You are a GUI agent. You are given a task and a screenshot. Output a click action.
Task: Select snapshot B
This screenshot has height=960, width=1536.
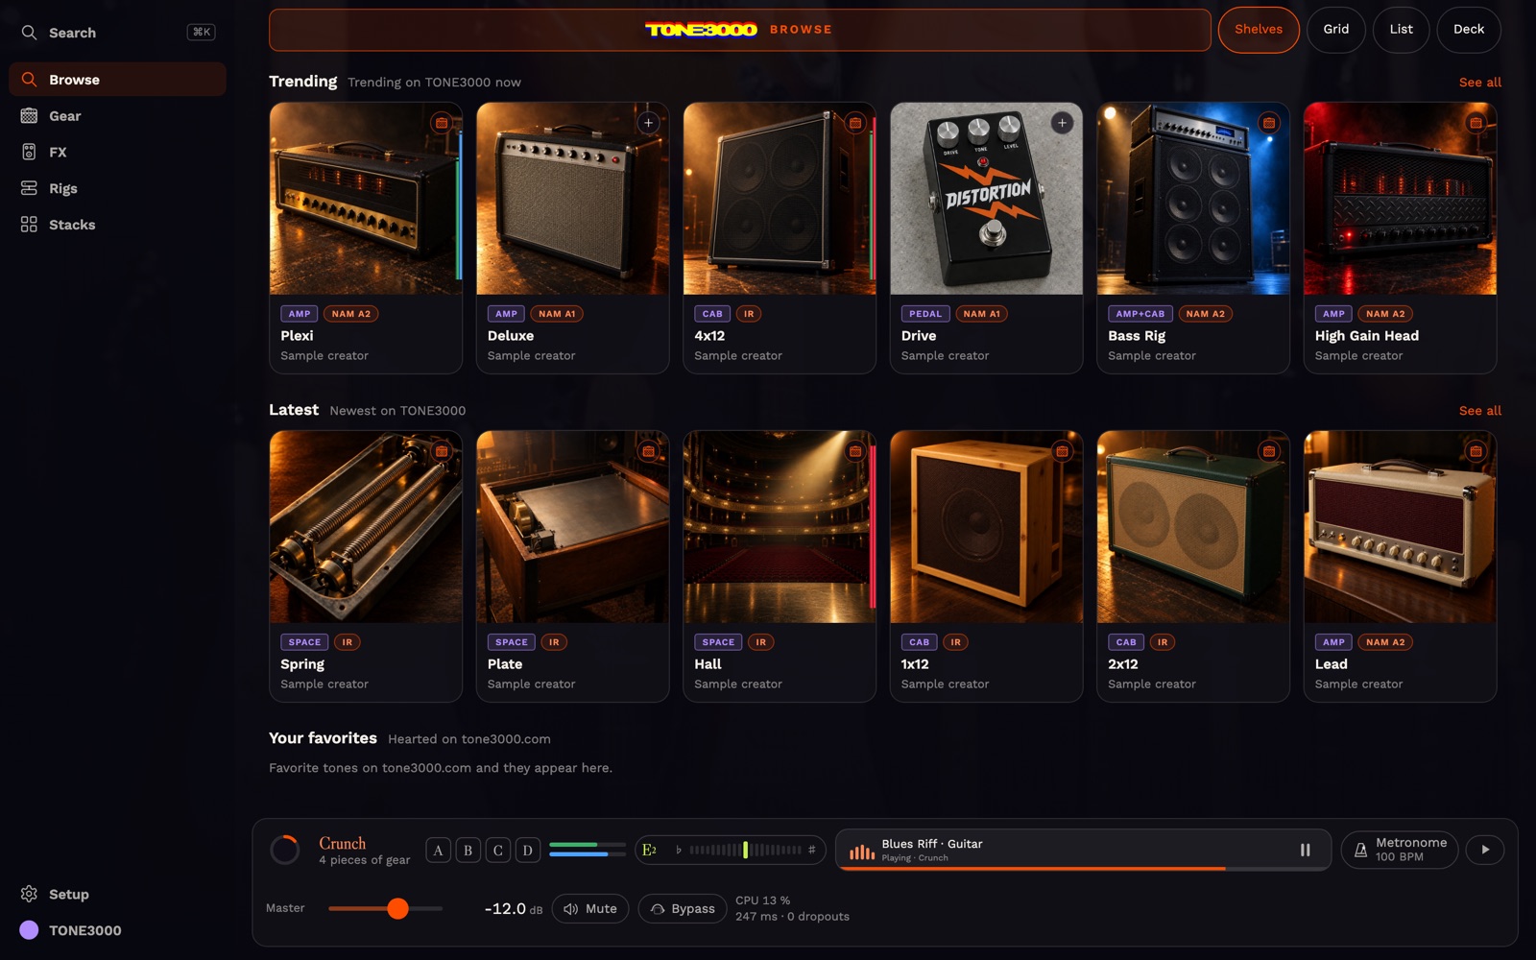[x=468, y=851]
